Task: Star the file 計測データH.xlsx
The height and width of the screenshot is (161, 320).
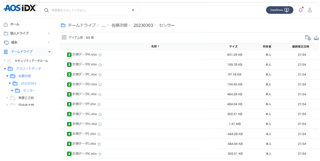Action: pos(100,124)
